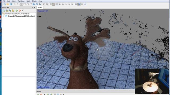Viewport: 170px width, 95px height.
Task: Switch to the Wireframe model view
Action: tap(66, 4)
